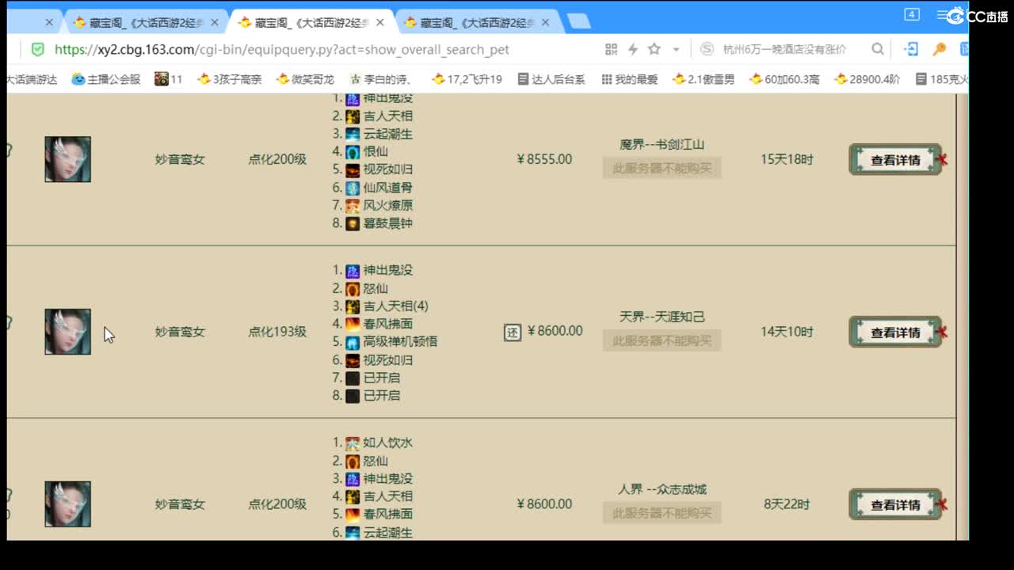
Task: Open the bookmark labeled 11
Action: point(169,79)
